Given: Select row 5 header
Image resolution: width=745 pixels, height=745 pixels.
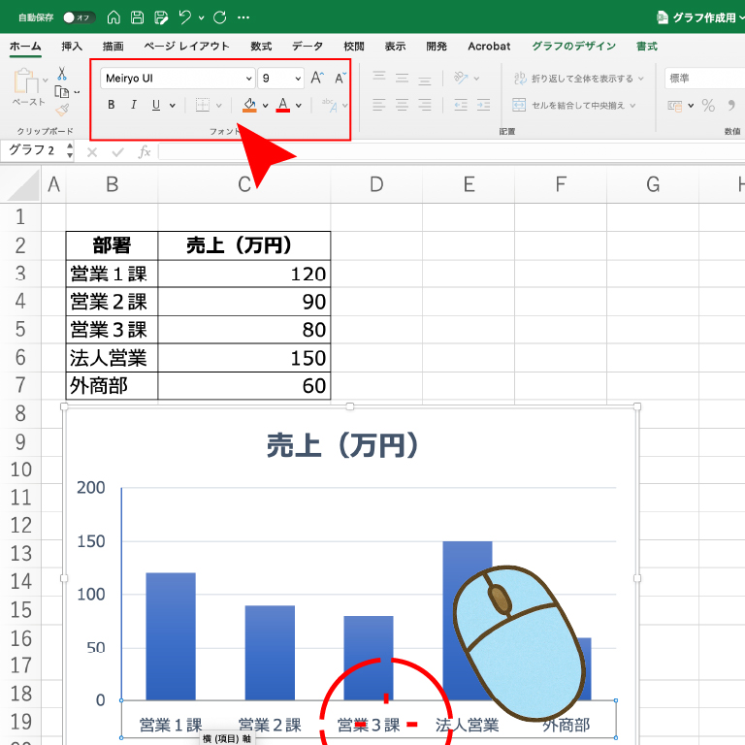Looking at the screenshot, I should pos(20,329).
